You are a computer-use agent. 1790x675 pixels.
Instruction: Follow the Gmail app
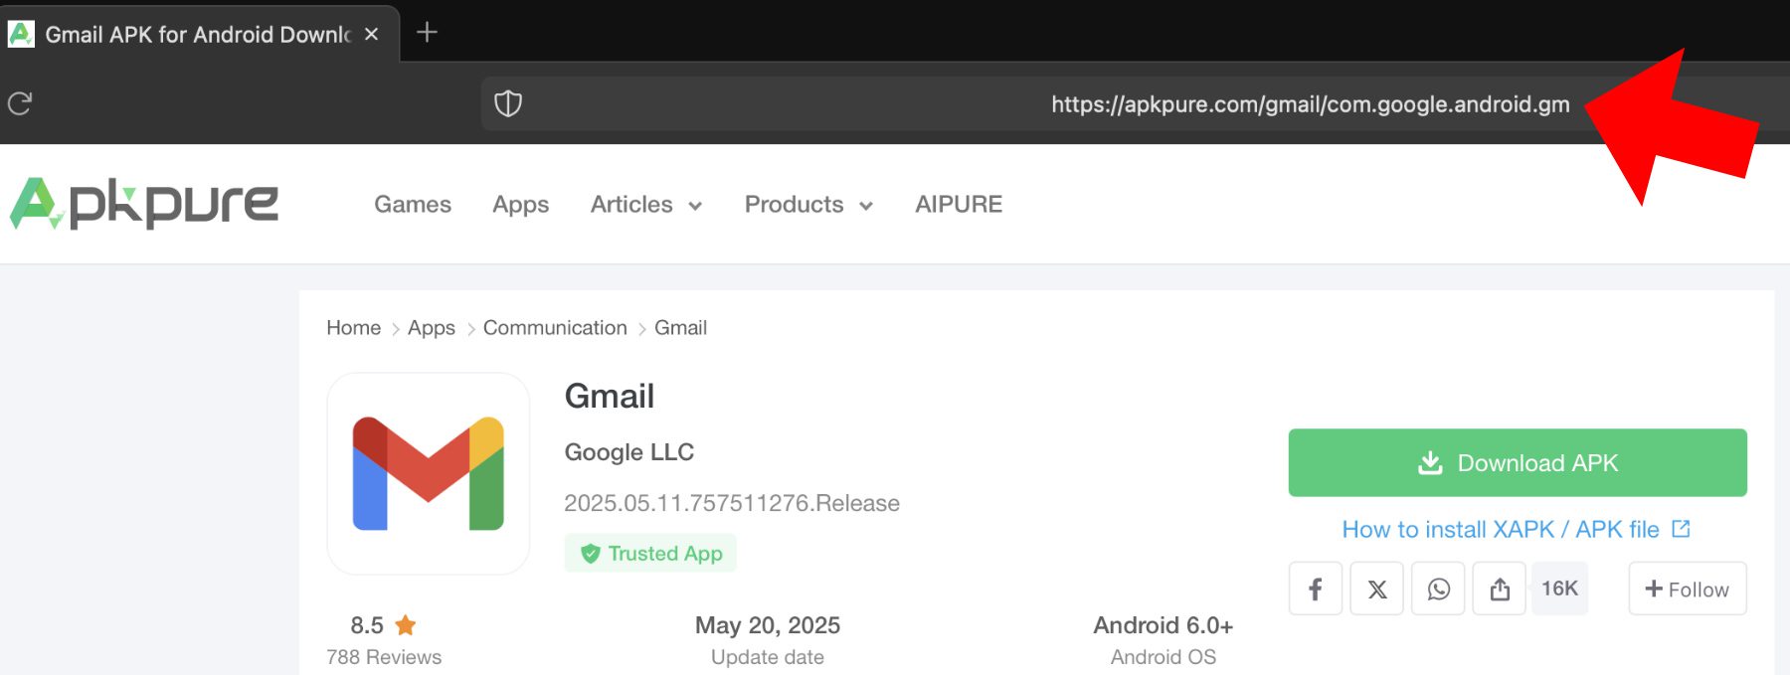click(x=1687, y=589)
